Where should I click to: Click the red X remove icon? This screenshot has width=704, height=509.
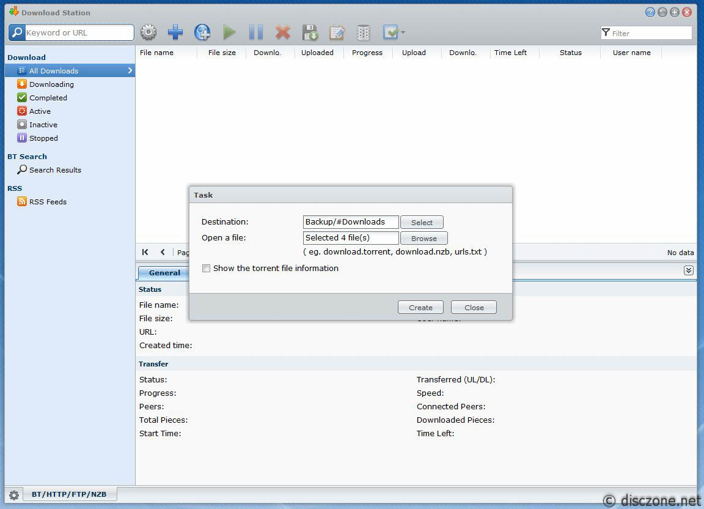pos(283,32)
